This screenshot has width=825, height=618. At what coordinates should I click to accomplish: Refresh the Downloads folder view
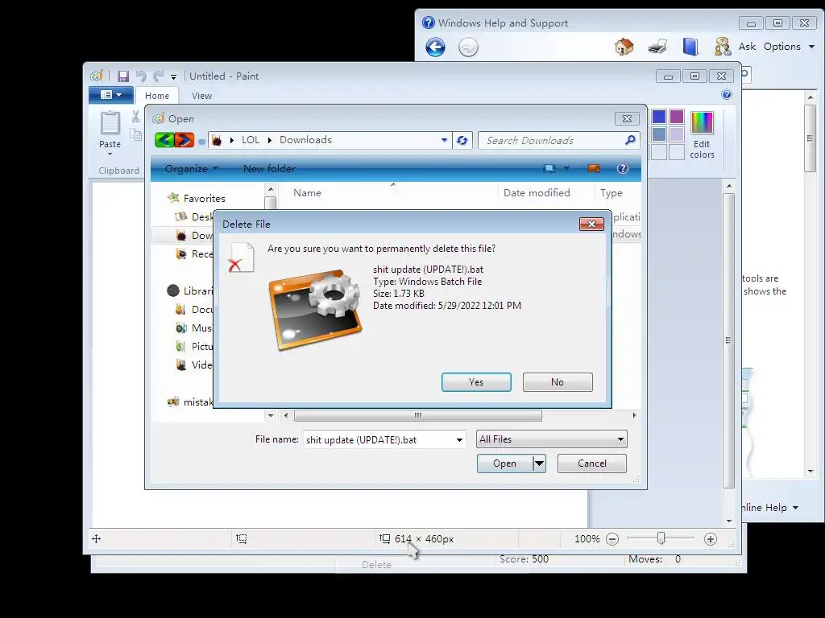pos(462,140)
